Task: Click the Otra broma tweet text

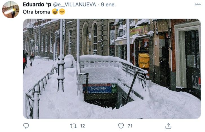Action: [x=36, y=12]
